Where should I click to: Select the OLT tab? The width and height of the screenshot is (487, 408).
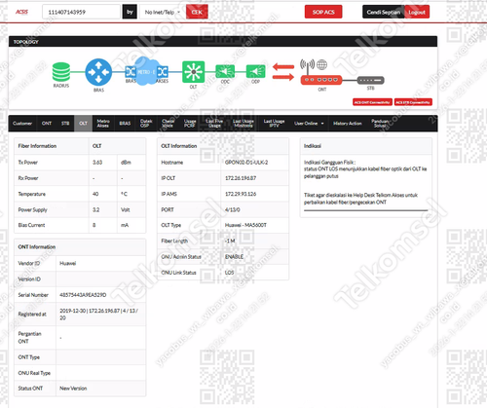83,124
